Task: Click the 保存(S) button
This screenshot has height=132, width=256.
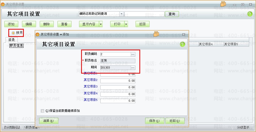Action: coord(154,121)
